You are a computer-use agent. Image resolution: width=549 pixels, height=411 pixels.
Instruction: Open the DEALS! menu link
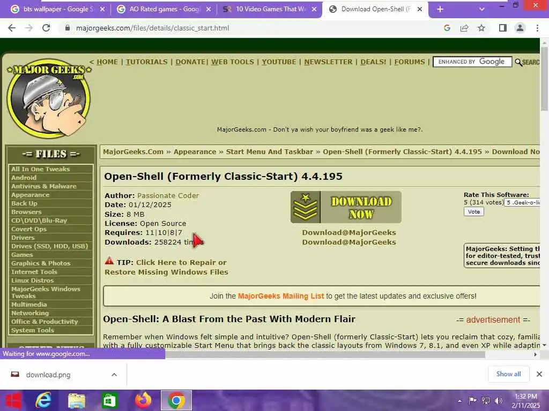point(373,62)
